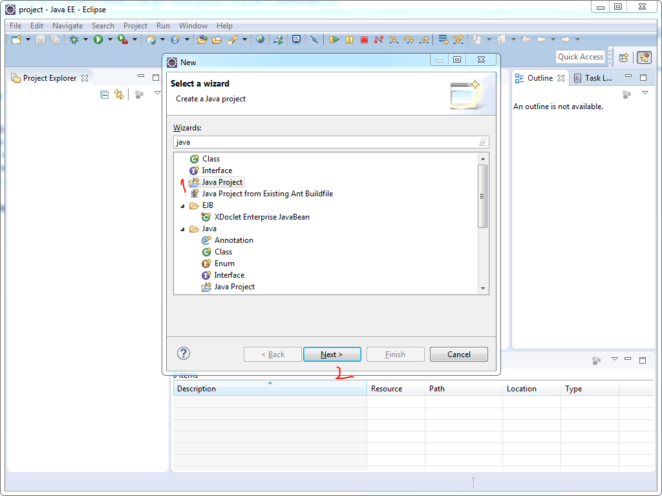Image resolution: width=662 pixels, height=496 pixels.
Task: Open the Project menu
Action: coord(135,26)
